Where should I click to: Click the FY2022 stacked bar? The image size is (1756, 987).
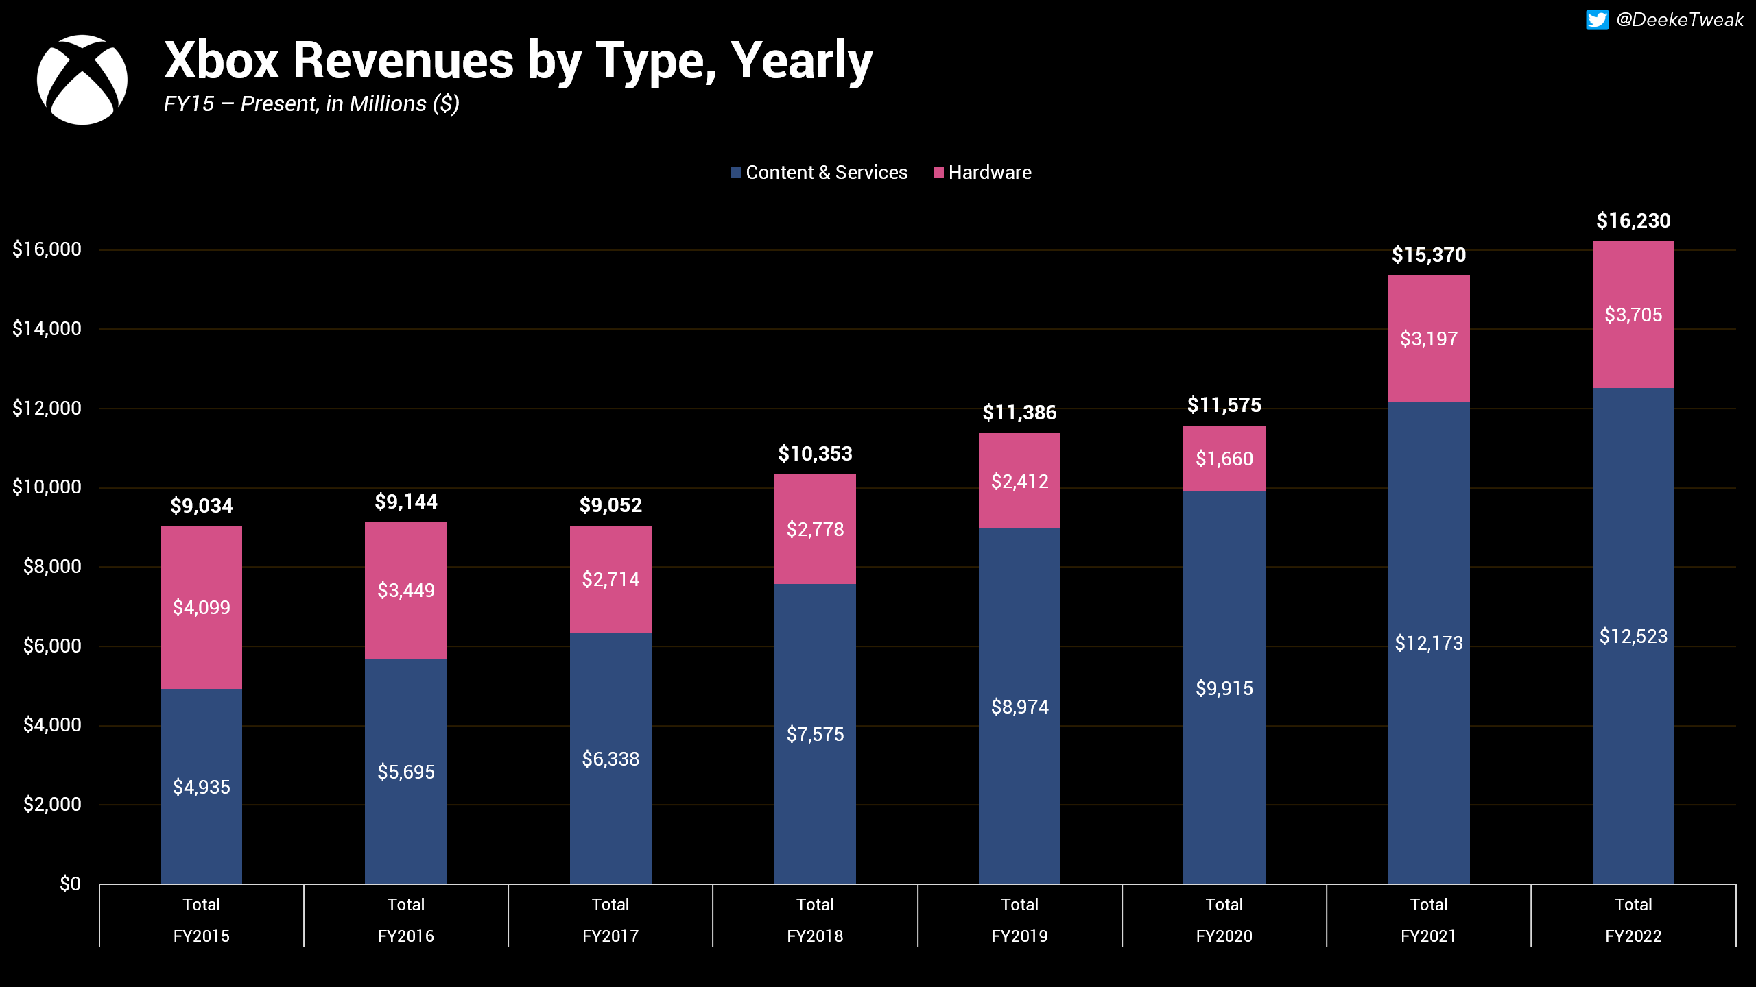(1633, 617)
